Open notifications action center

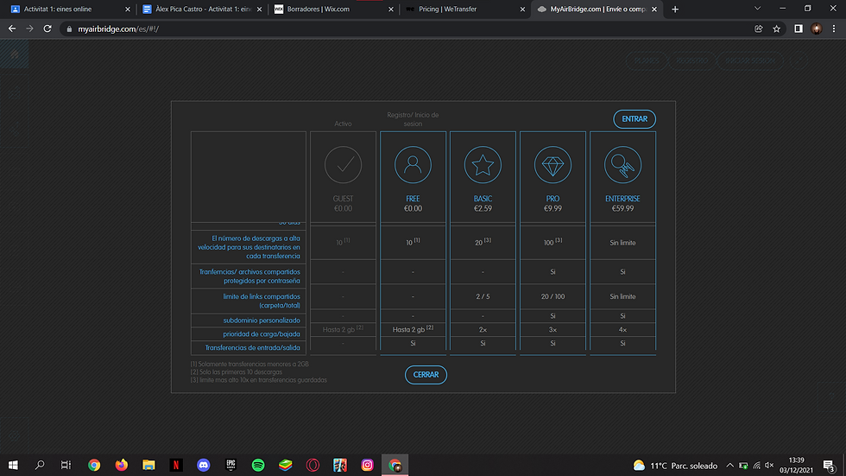(x=830, y=466)
